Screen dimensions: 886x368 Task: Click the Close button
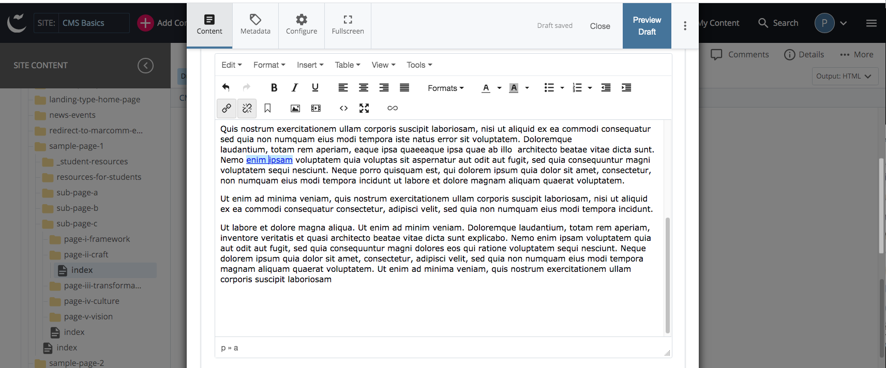600,26
